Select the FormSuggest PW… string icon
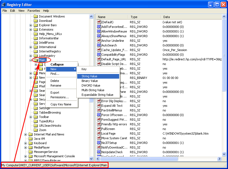 click(99, 120)
